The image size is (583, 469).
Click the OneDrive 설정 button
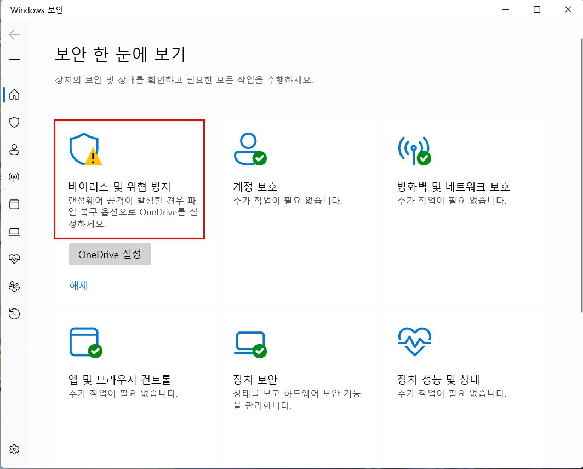[110, 254]
